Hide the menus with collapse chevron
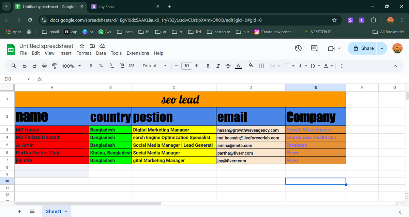The image size is (409, 217). [x=395, y=66]
